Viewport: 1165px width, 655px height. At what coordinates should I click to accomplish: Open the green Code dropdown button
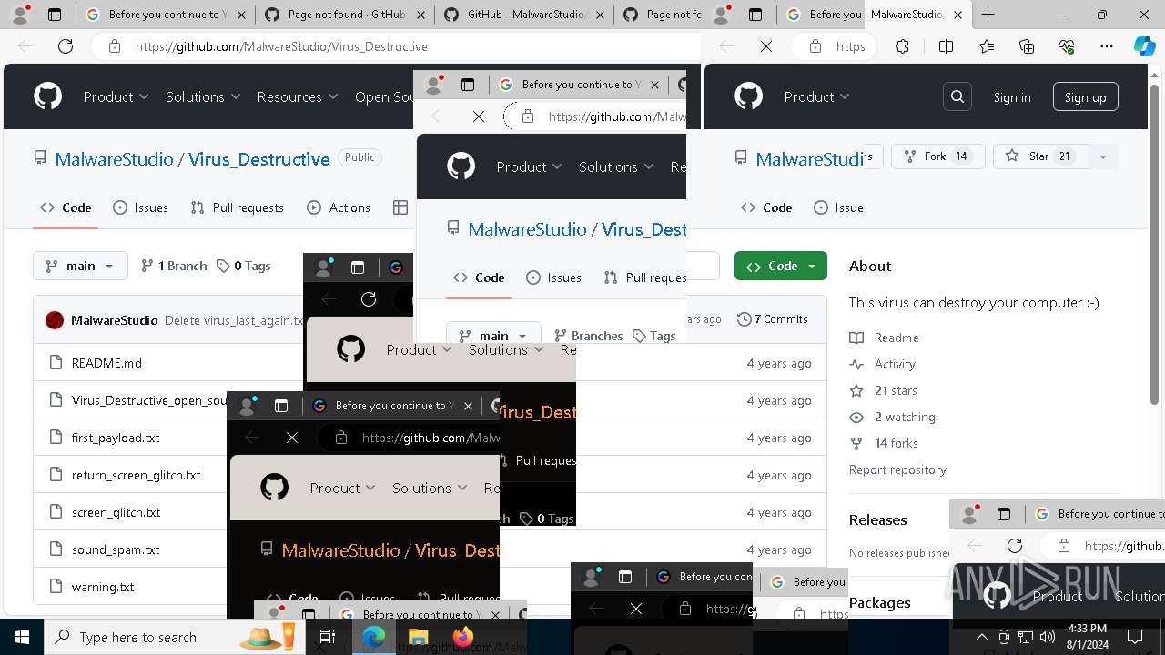781,266
